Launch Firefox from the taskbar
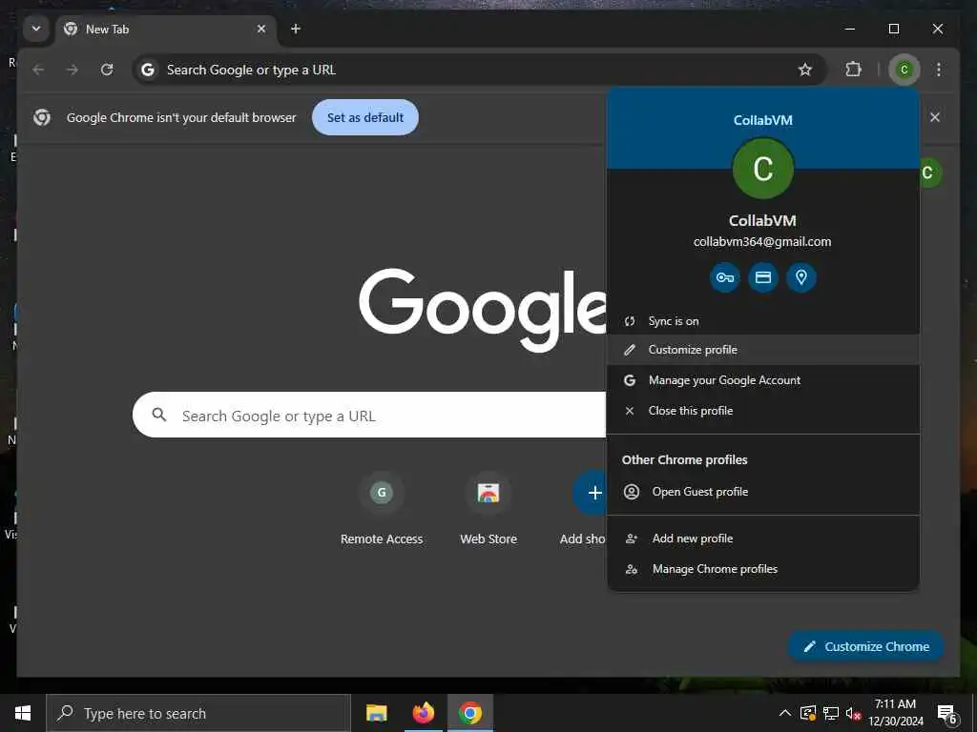977x732 pixels. [423, 713]
